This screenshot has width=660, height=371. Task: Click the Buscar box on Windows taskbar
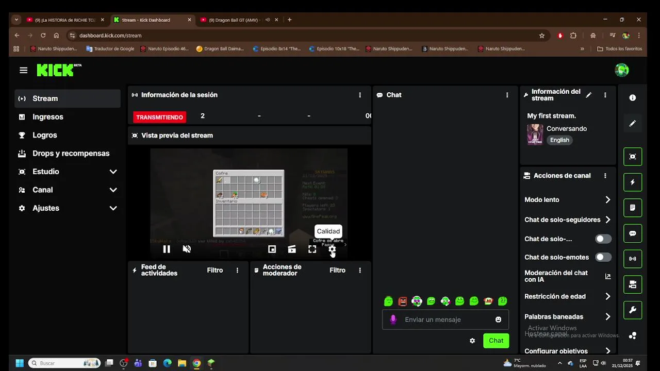point(64,363)
